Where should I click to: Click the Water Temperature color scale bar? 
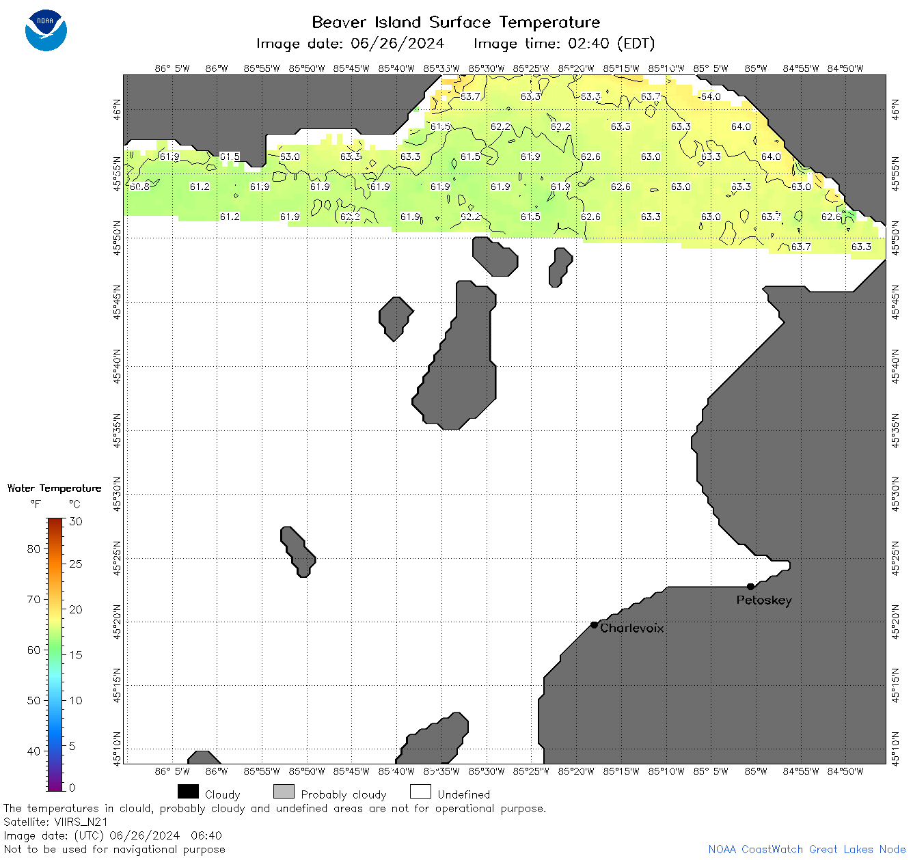55,654
